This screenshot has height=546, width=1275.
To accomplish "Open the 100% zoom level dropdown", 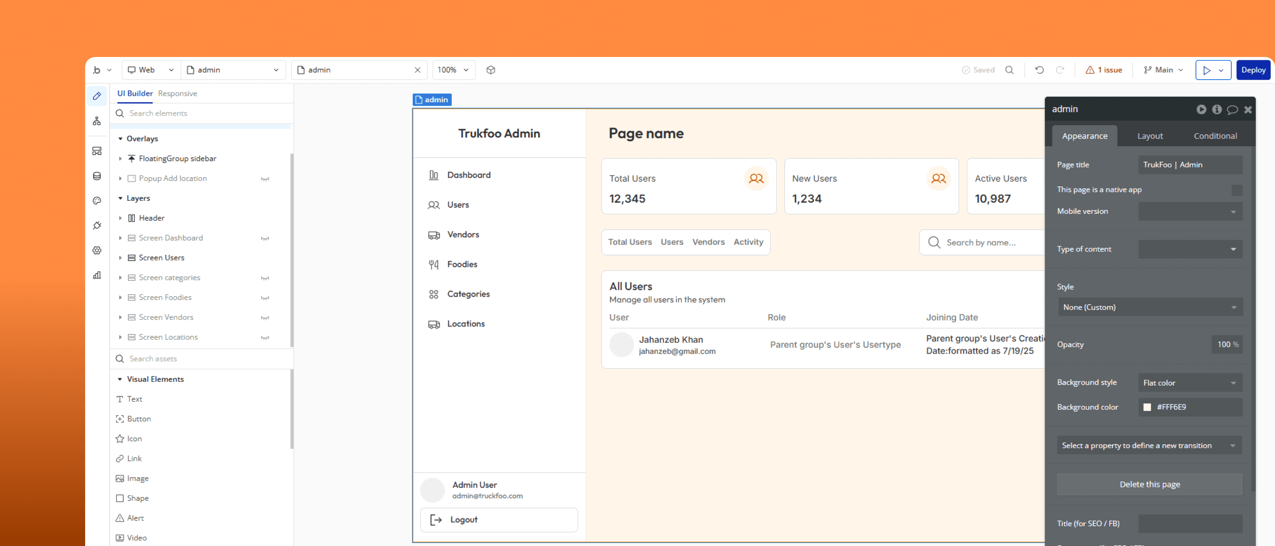I will point(453,70).
